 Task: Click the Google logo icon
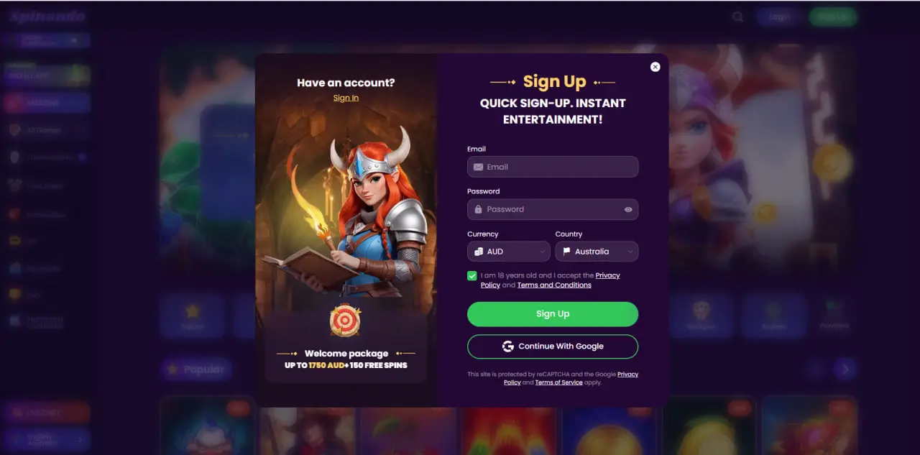[508, 346]
